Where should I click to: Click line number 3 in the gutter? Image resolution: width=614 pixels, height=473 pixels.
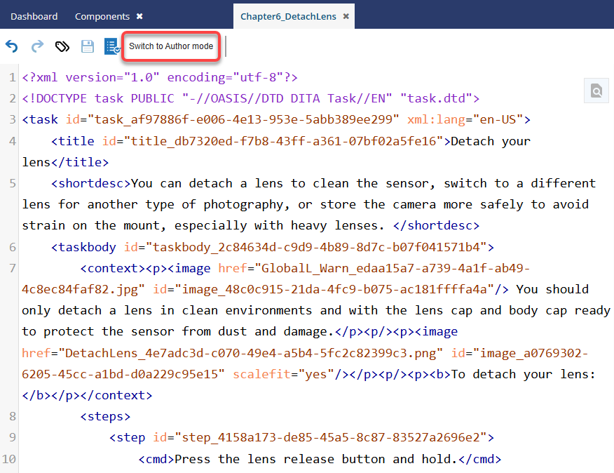pyautogui.click(x=13, y=119)
